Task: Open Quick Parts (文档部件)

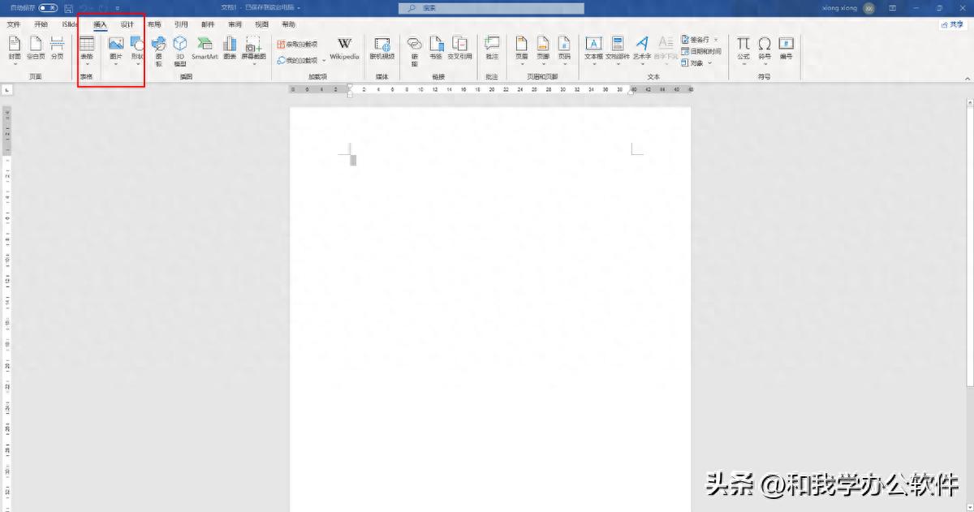Action: coord(618,50)
